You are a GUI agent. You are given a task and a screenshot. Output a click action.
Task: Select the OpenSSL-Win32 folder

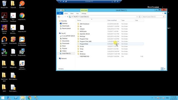pos(110,34)
